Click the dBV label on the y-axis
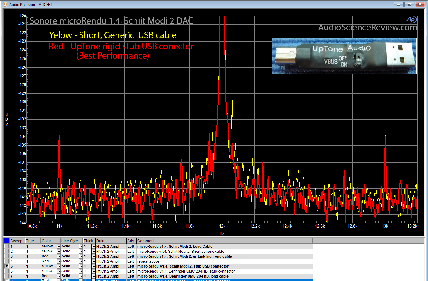Screen dimensions: 428x281 click(x=7, y=119)
